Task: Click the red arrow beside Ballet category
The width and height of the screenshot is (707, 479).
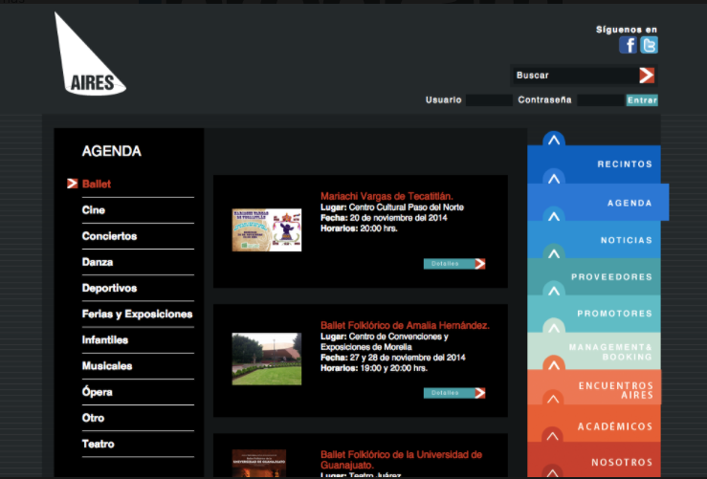Action: (72, 184)
